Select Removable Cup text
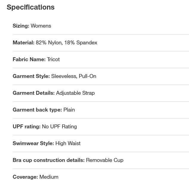This screenshot has width=189, height=185. 105,160
